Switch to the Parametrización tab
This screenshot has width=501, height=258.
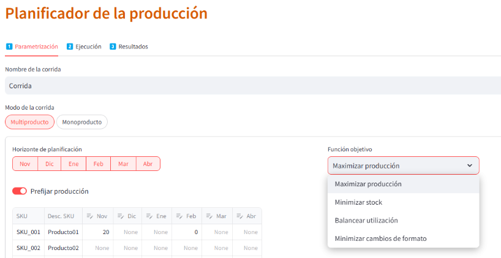coord(36,47)
